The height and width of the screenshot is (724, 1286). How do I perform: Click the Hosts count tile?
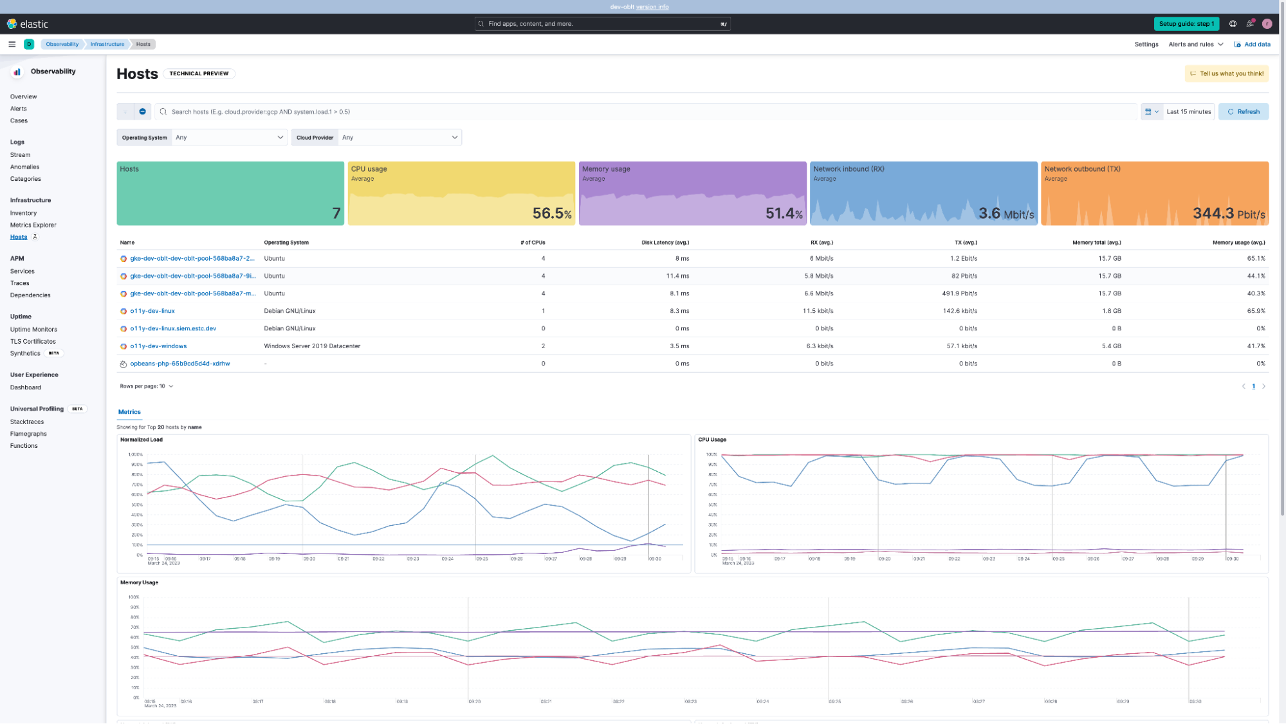[230, 193]
